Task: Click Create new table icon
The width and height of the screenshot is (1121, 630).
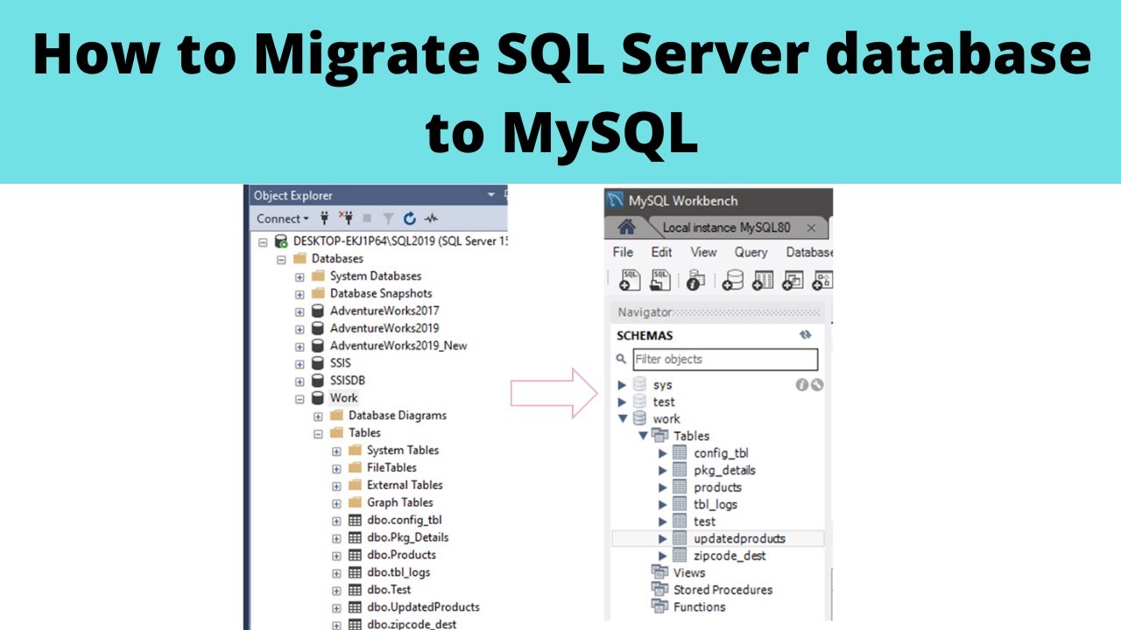Action: coord(763,280)
